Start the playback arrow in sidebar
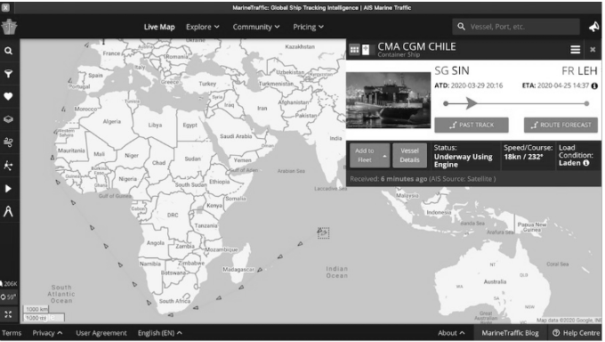The height and width of the screenshot is (342, 605). tap(8, 189)
